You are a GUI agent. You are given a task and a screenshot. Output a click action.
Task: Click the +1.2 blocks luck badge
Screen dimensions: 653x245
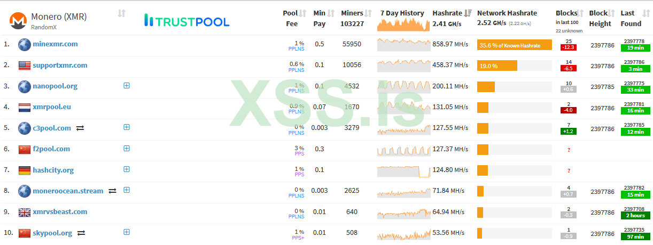click(x=569, y=131)
